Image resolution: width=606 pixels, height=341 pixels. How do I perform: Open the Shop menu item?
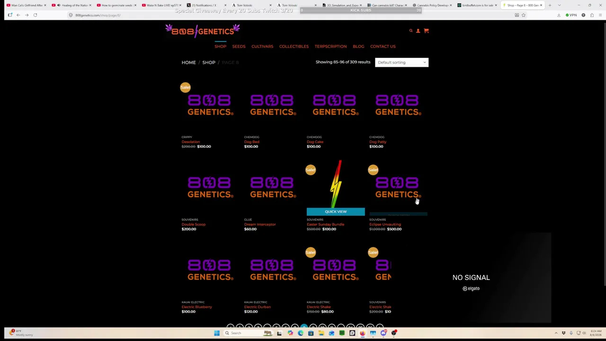[x=220, y=46]
